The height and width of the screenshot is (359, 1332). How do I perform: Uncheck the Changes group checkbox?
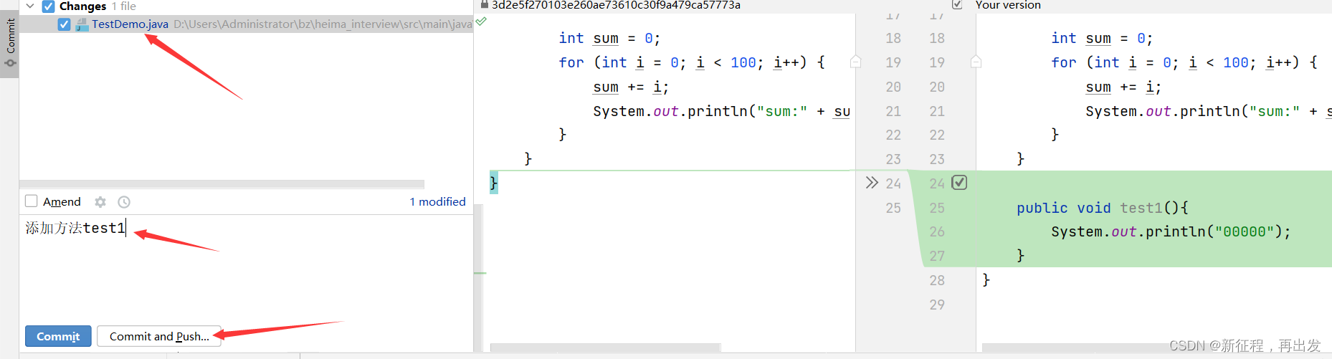pos(48,6)
